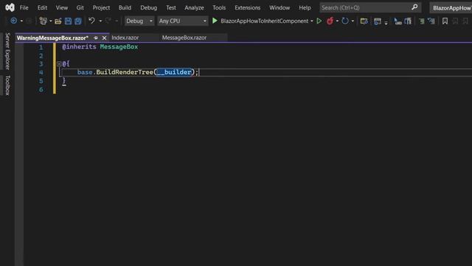
Task: Open the Any CPU platform dropdown
Action: [182, 21]
